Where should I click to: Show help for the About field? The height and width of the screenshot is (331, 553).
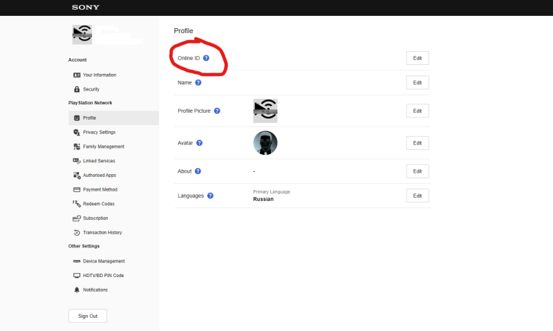(198, 171)
